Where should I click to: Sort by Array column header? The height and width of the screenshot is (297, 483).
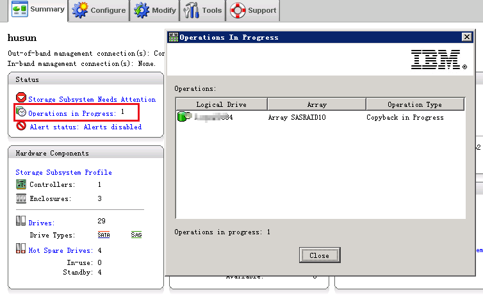[316, 104]
